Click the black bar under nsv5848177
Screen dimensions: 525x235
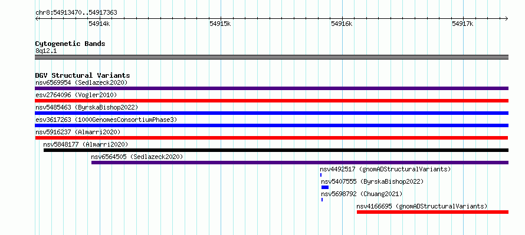point(276,150)
